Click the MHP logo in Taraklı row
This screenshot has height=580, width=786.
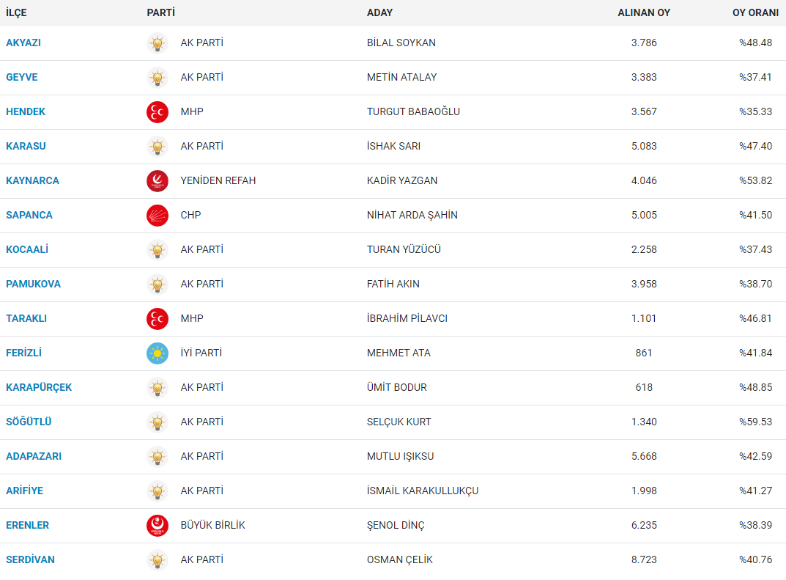click(157, 319)
